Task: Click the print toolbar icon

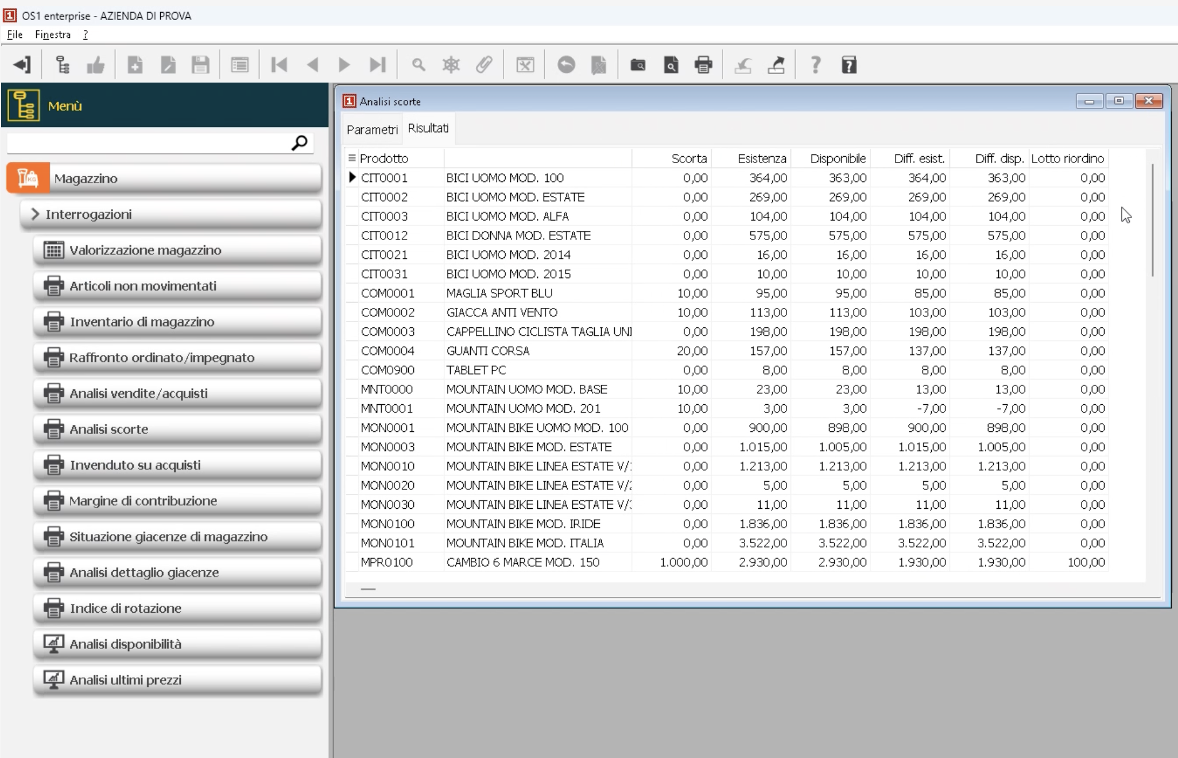Action: click(703, 65)
